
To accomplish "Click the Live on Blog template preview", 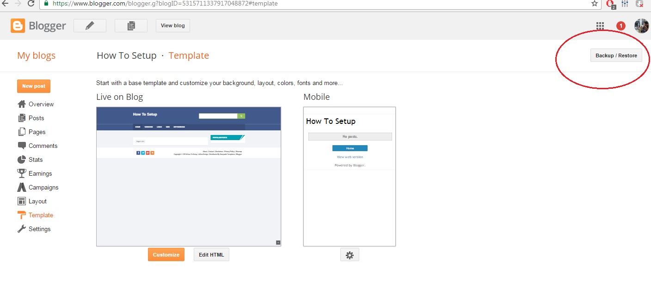I will coord(188,176).
